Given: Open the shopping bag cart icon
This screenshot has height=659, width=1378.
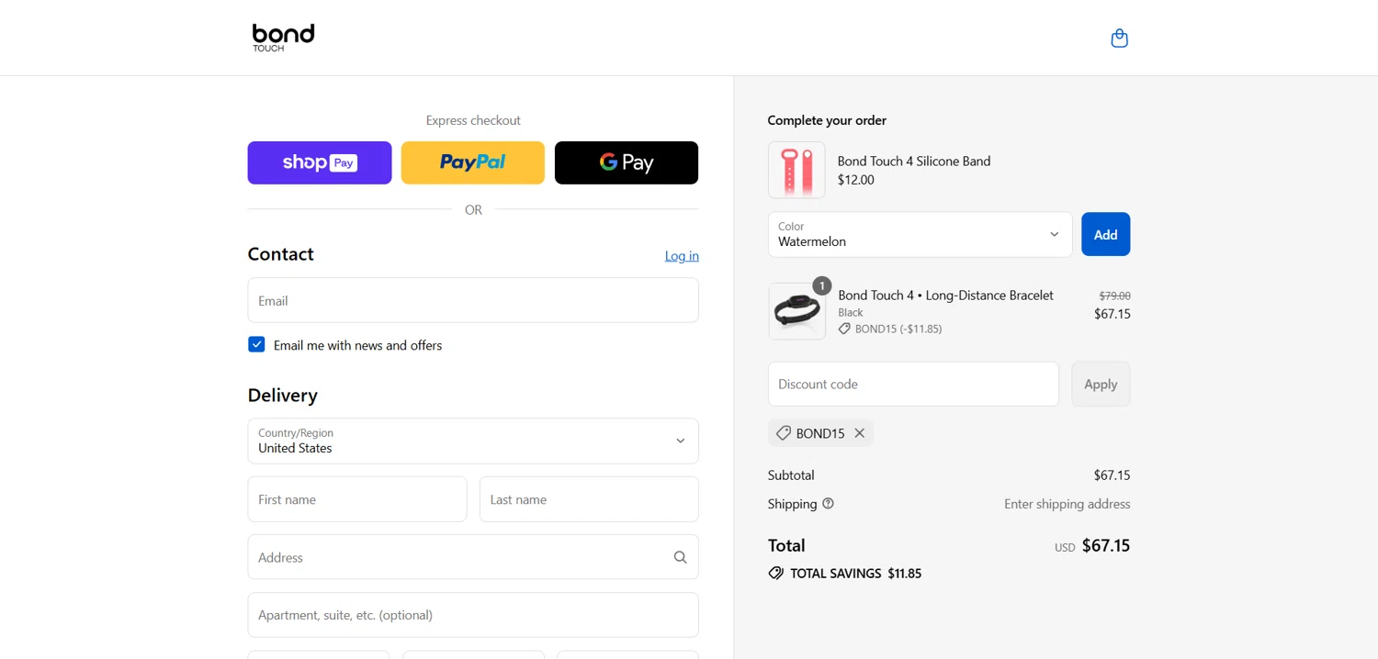Looking at the screenshot, I should [1119, 39].
